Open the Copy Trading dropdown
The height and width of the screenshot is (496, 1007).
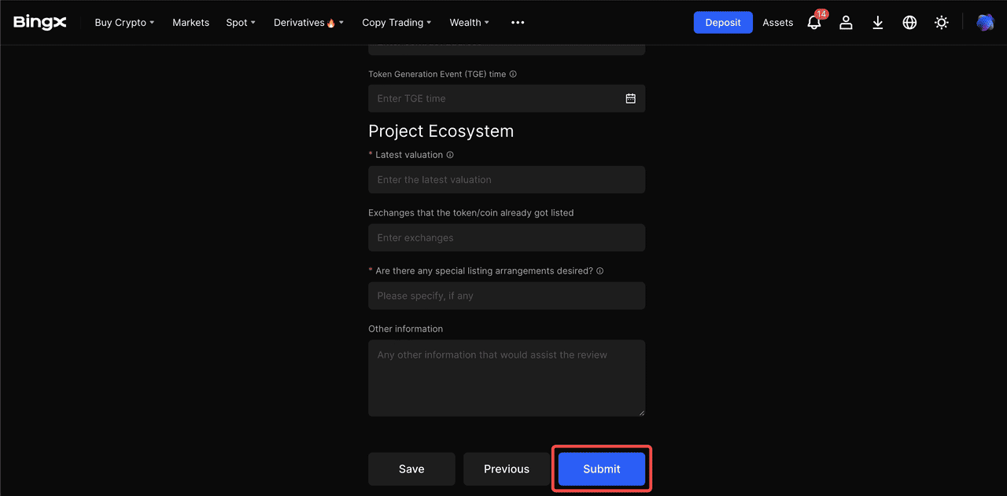click(x=397, y=23)
